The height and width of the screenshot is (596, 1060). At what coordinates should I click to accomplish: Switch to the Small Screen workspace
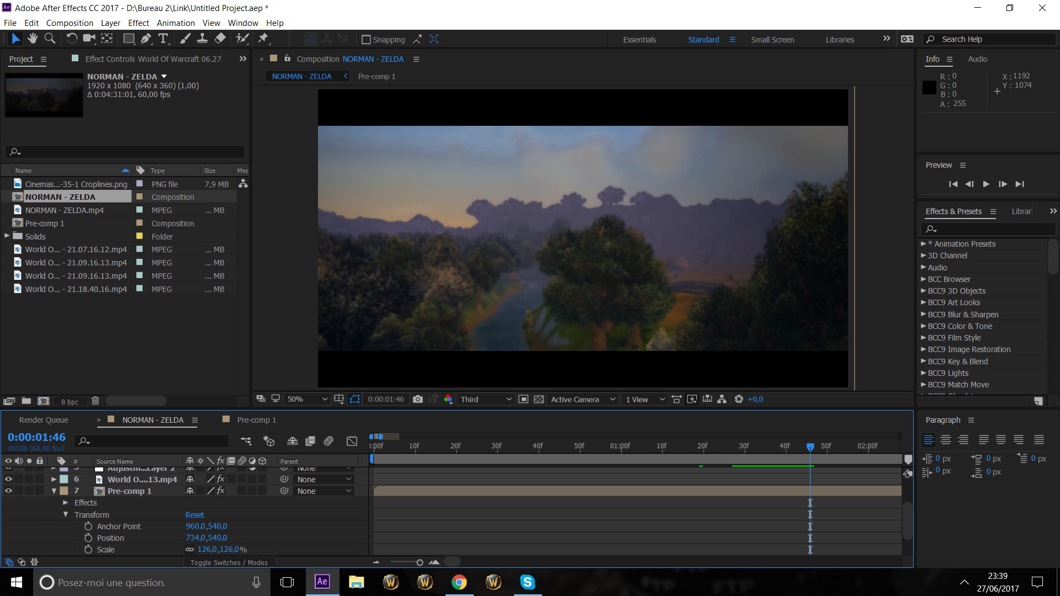pyautogui.click(x=772, y=40)
